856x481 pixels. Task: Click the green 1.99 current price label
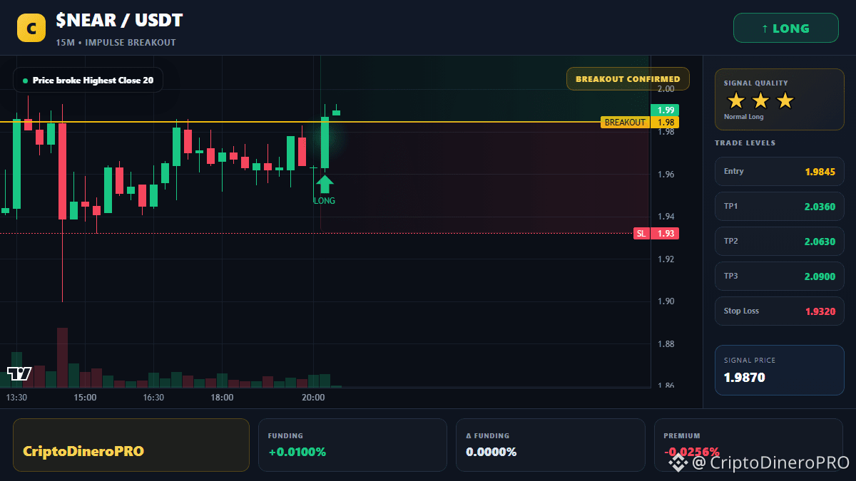click(665, 110)
